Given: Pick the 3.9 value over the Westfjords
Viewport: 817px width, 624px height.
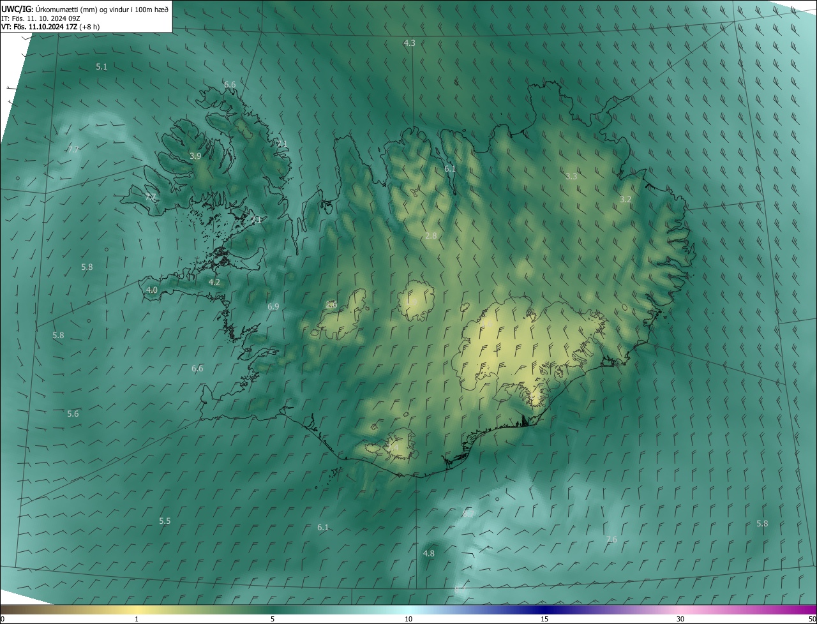Looking at the screenshot, I should [x=195, y=156].
